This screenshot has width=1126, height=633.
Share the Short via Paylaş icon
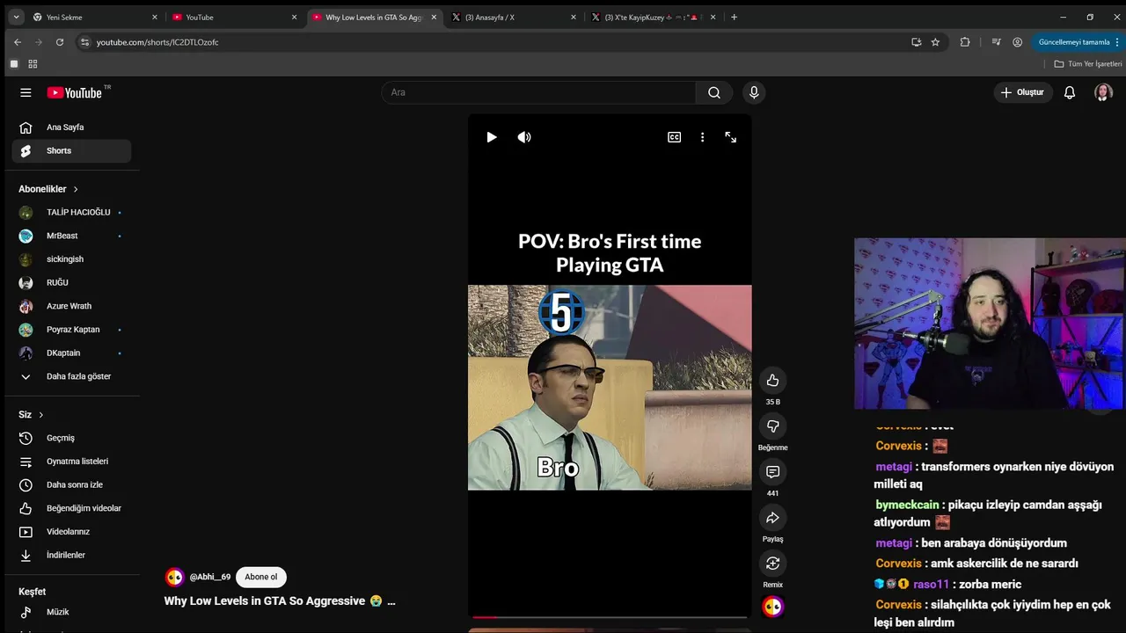tap(772, 517)
